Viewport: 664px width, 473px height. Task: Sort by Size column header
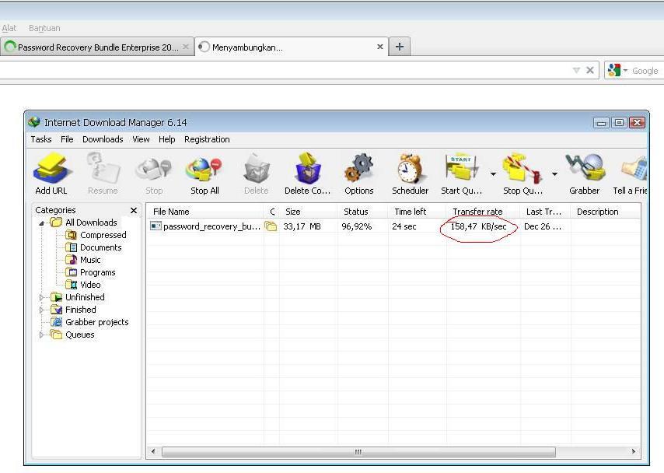coord(308,212)
